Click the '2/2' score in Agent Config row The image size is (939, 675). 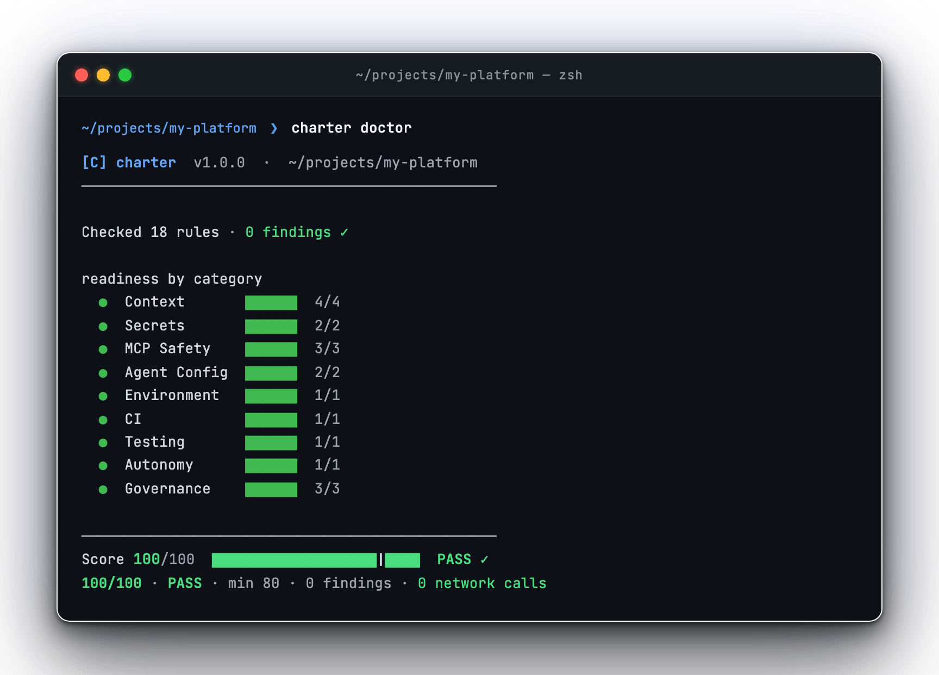tap(327, 372)
